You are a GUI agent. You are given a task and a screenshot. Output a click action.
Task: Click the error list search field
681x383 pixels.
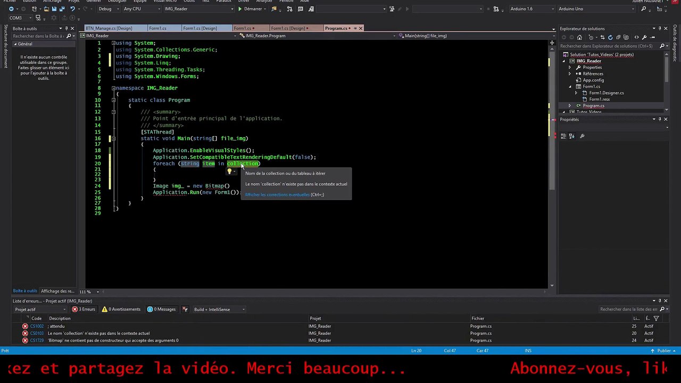pyautogui.click(x=629, y=309)
